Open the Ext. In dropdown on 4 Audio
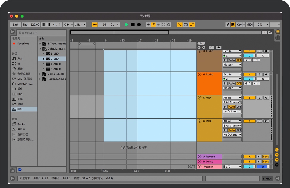Viewport: 290px width, 188px height. click(232, 74)
